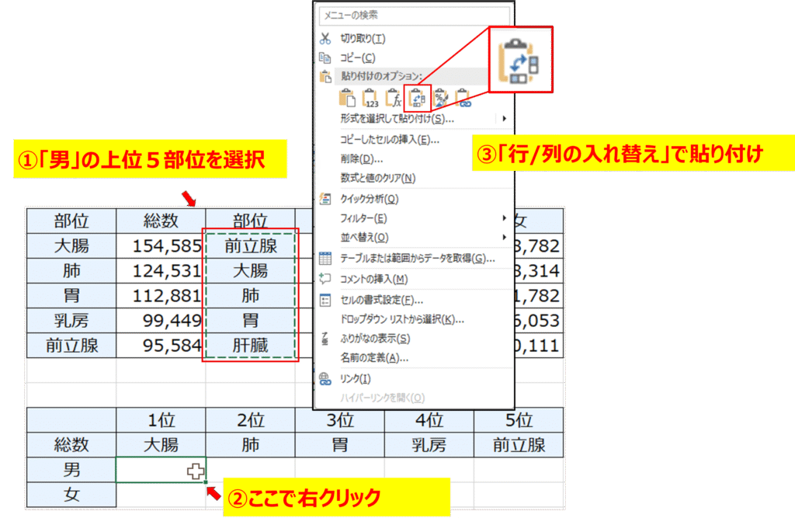Expand the 形式を選択して貼り付け submenu arrow
Screen dimensions: 795x532
[x=505, y=119]
